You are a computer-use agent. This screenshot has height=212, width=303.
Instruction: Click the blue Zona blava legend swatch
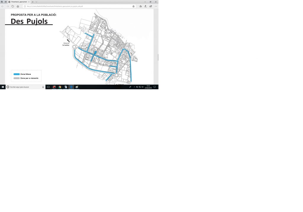click(x=17, y=74)
